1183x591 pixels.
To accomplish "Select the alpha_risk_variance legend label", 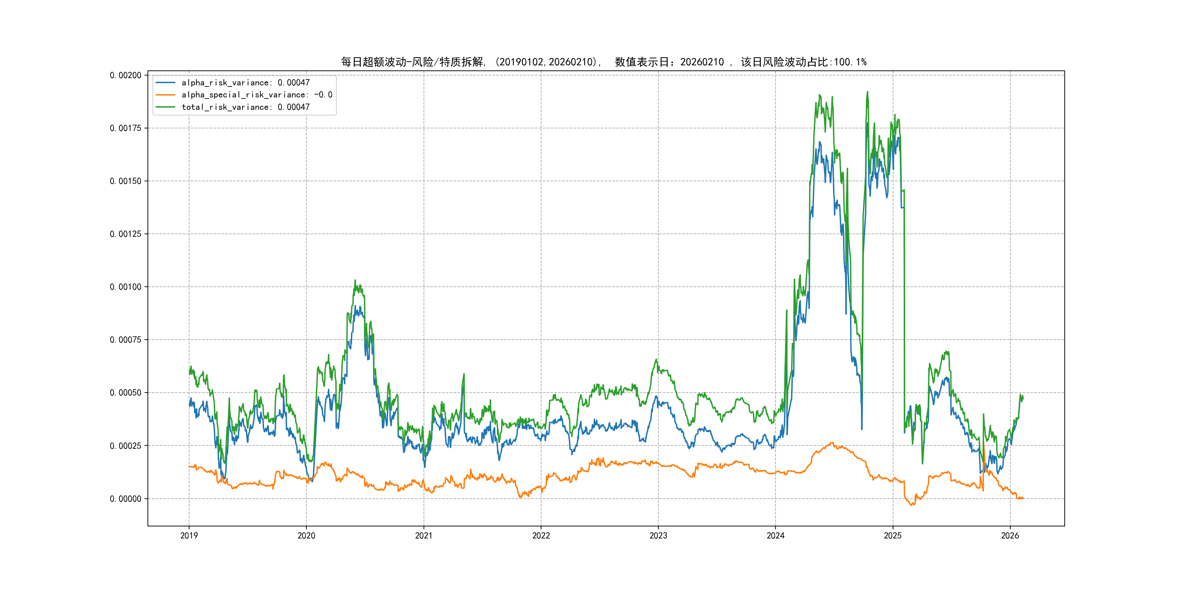I will click(x=246, y=82).
